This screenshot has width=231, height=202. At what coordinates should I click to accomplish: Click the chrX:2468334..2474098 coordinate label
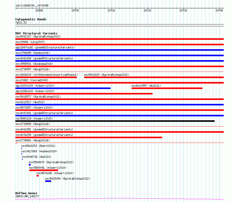point(32,5)
